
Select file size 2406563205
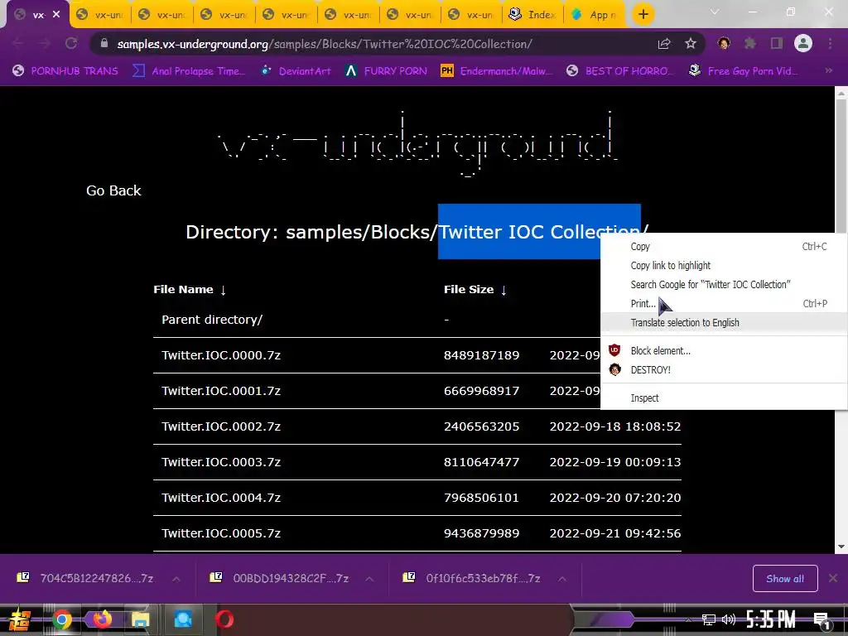tap(481, 426)
